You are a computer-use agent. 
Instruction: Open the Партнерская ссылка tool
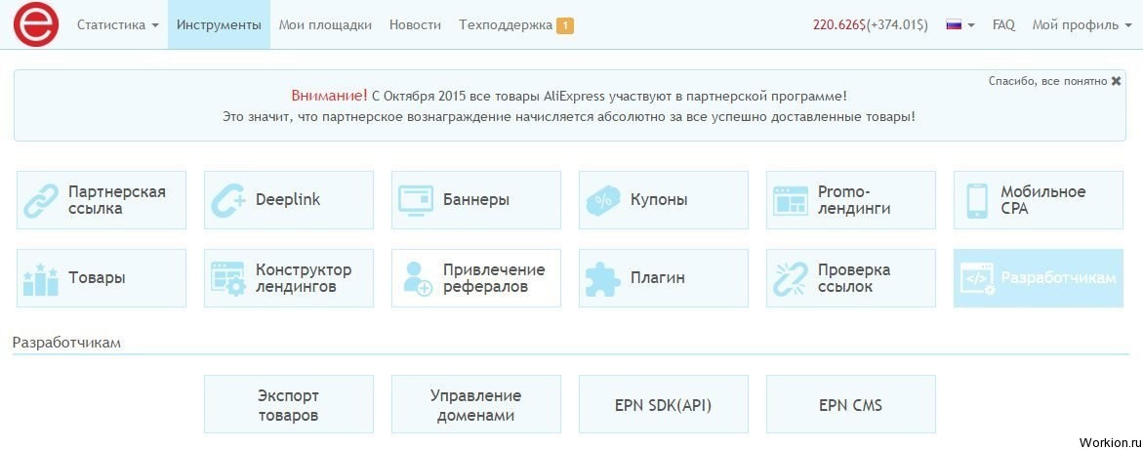(x=102, y=200)
